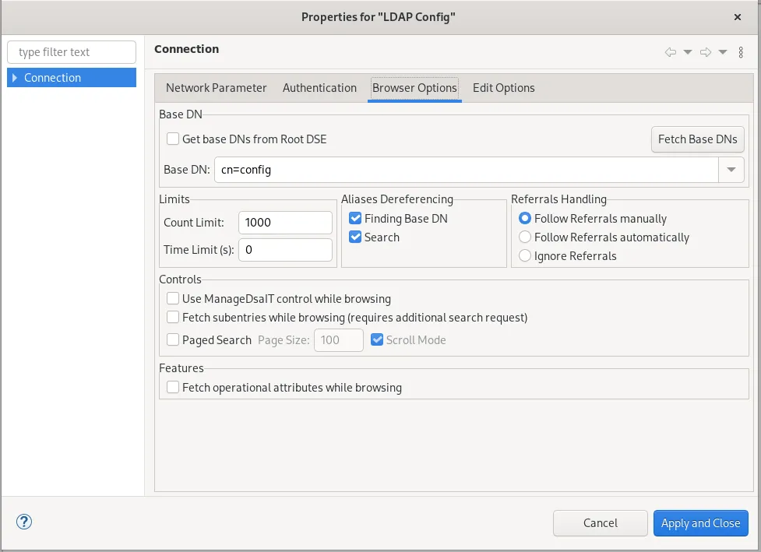The width and height of the screenshot is (761, 552).
Task: Enable Paged Search in Controls
Action: tap(172, 339)
